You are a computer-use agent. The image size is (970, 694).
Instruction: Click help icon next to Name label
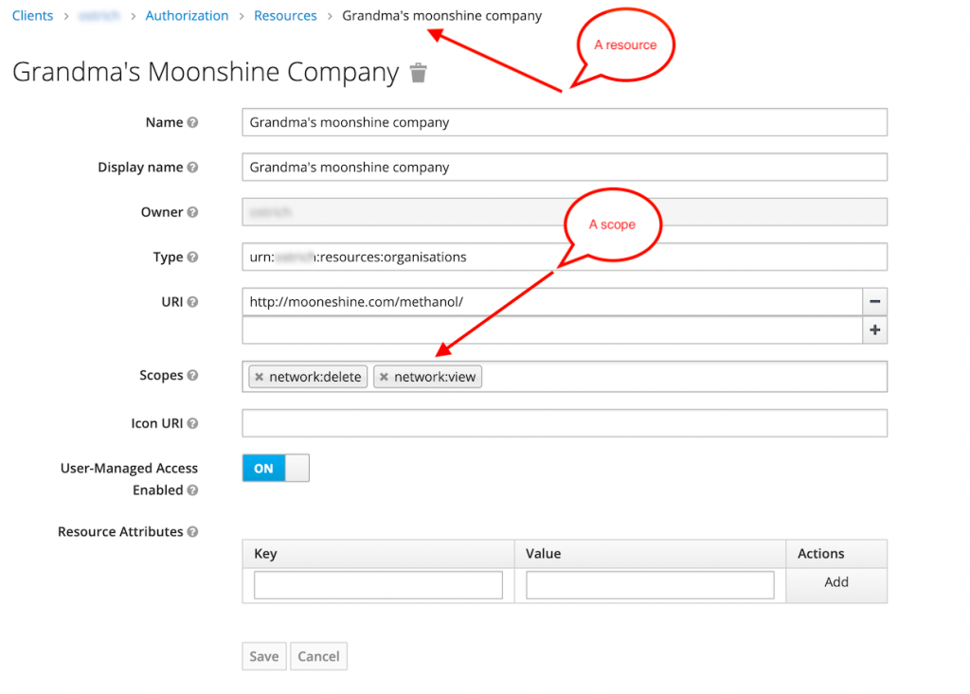click(x=193, y=122)
